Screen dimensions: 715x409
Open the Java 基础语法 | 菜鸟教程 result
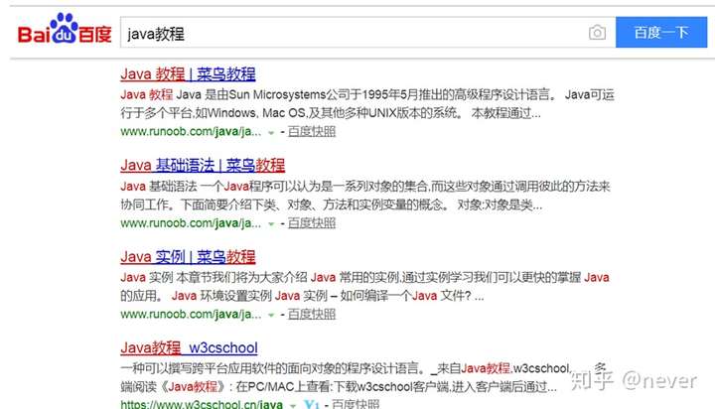203,165
